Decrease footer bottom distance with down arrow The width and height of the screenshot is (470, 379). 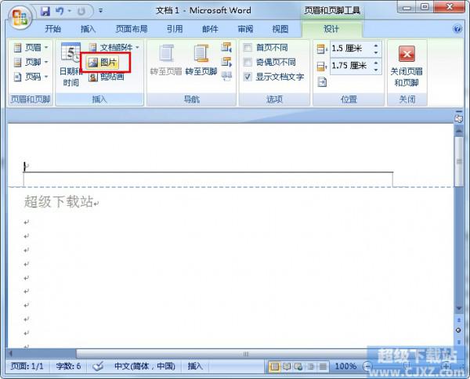pos(376,70)
